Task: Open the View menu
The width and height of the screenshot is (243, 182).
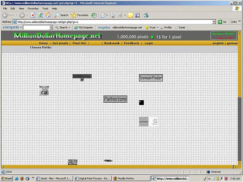Action: 22,9
